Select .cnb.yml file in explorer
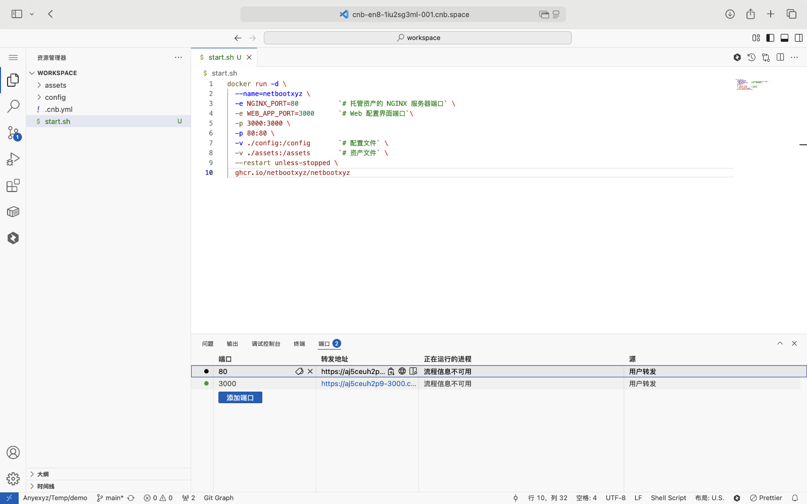The width and height of the screenshot is (807, 504). [x=59, y=109]
